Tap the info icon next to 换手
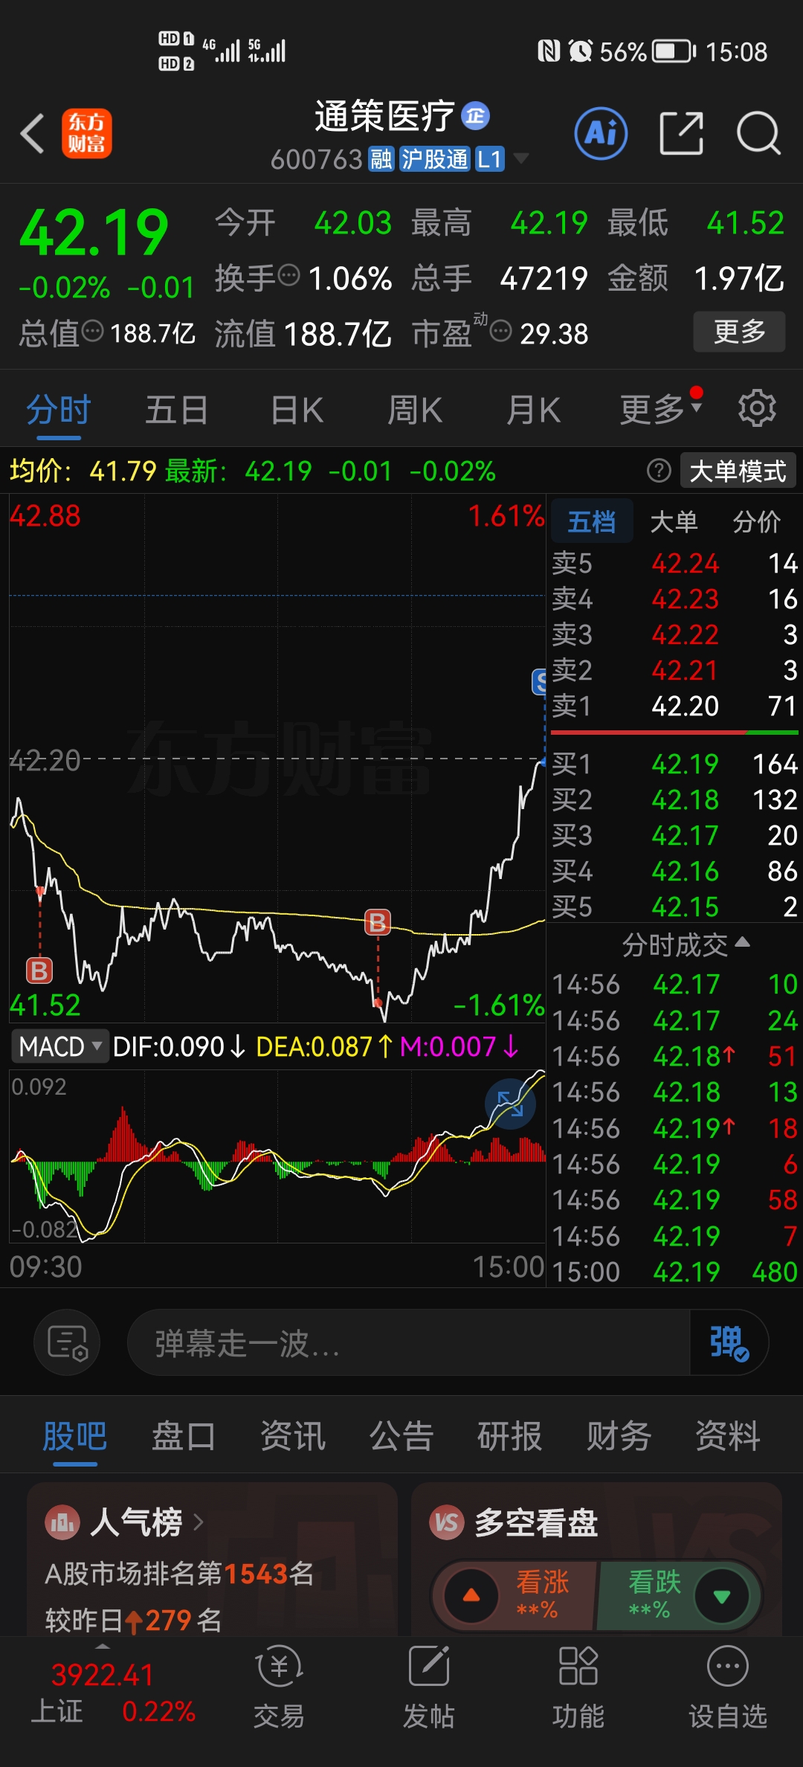This screenshot has height=1767, width=803. pyautogui.click(x=288, y=276)
